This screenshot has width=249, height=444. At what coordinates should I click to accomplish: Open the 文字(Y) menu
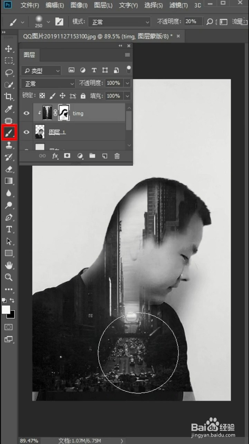[x=128, y=5]
